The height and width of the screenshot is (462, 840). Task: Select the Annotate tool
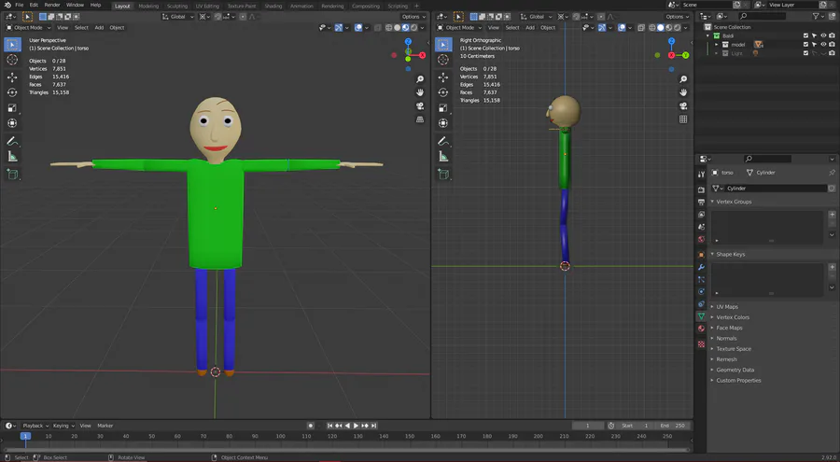pos(12,141)
